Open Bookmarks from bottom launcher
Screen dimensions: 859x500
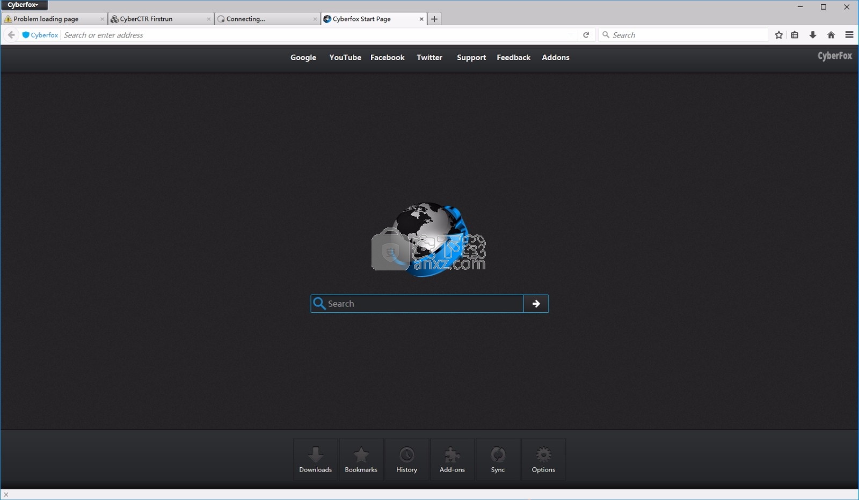(361, 459)
